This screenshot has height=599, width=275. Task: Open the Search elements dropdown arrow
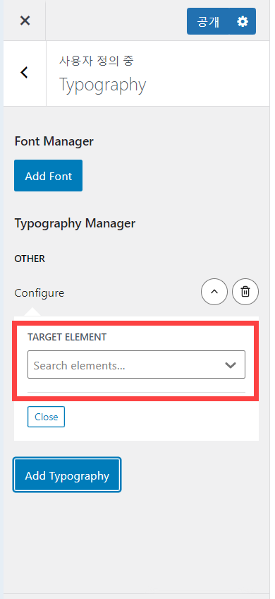231,365
